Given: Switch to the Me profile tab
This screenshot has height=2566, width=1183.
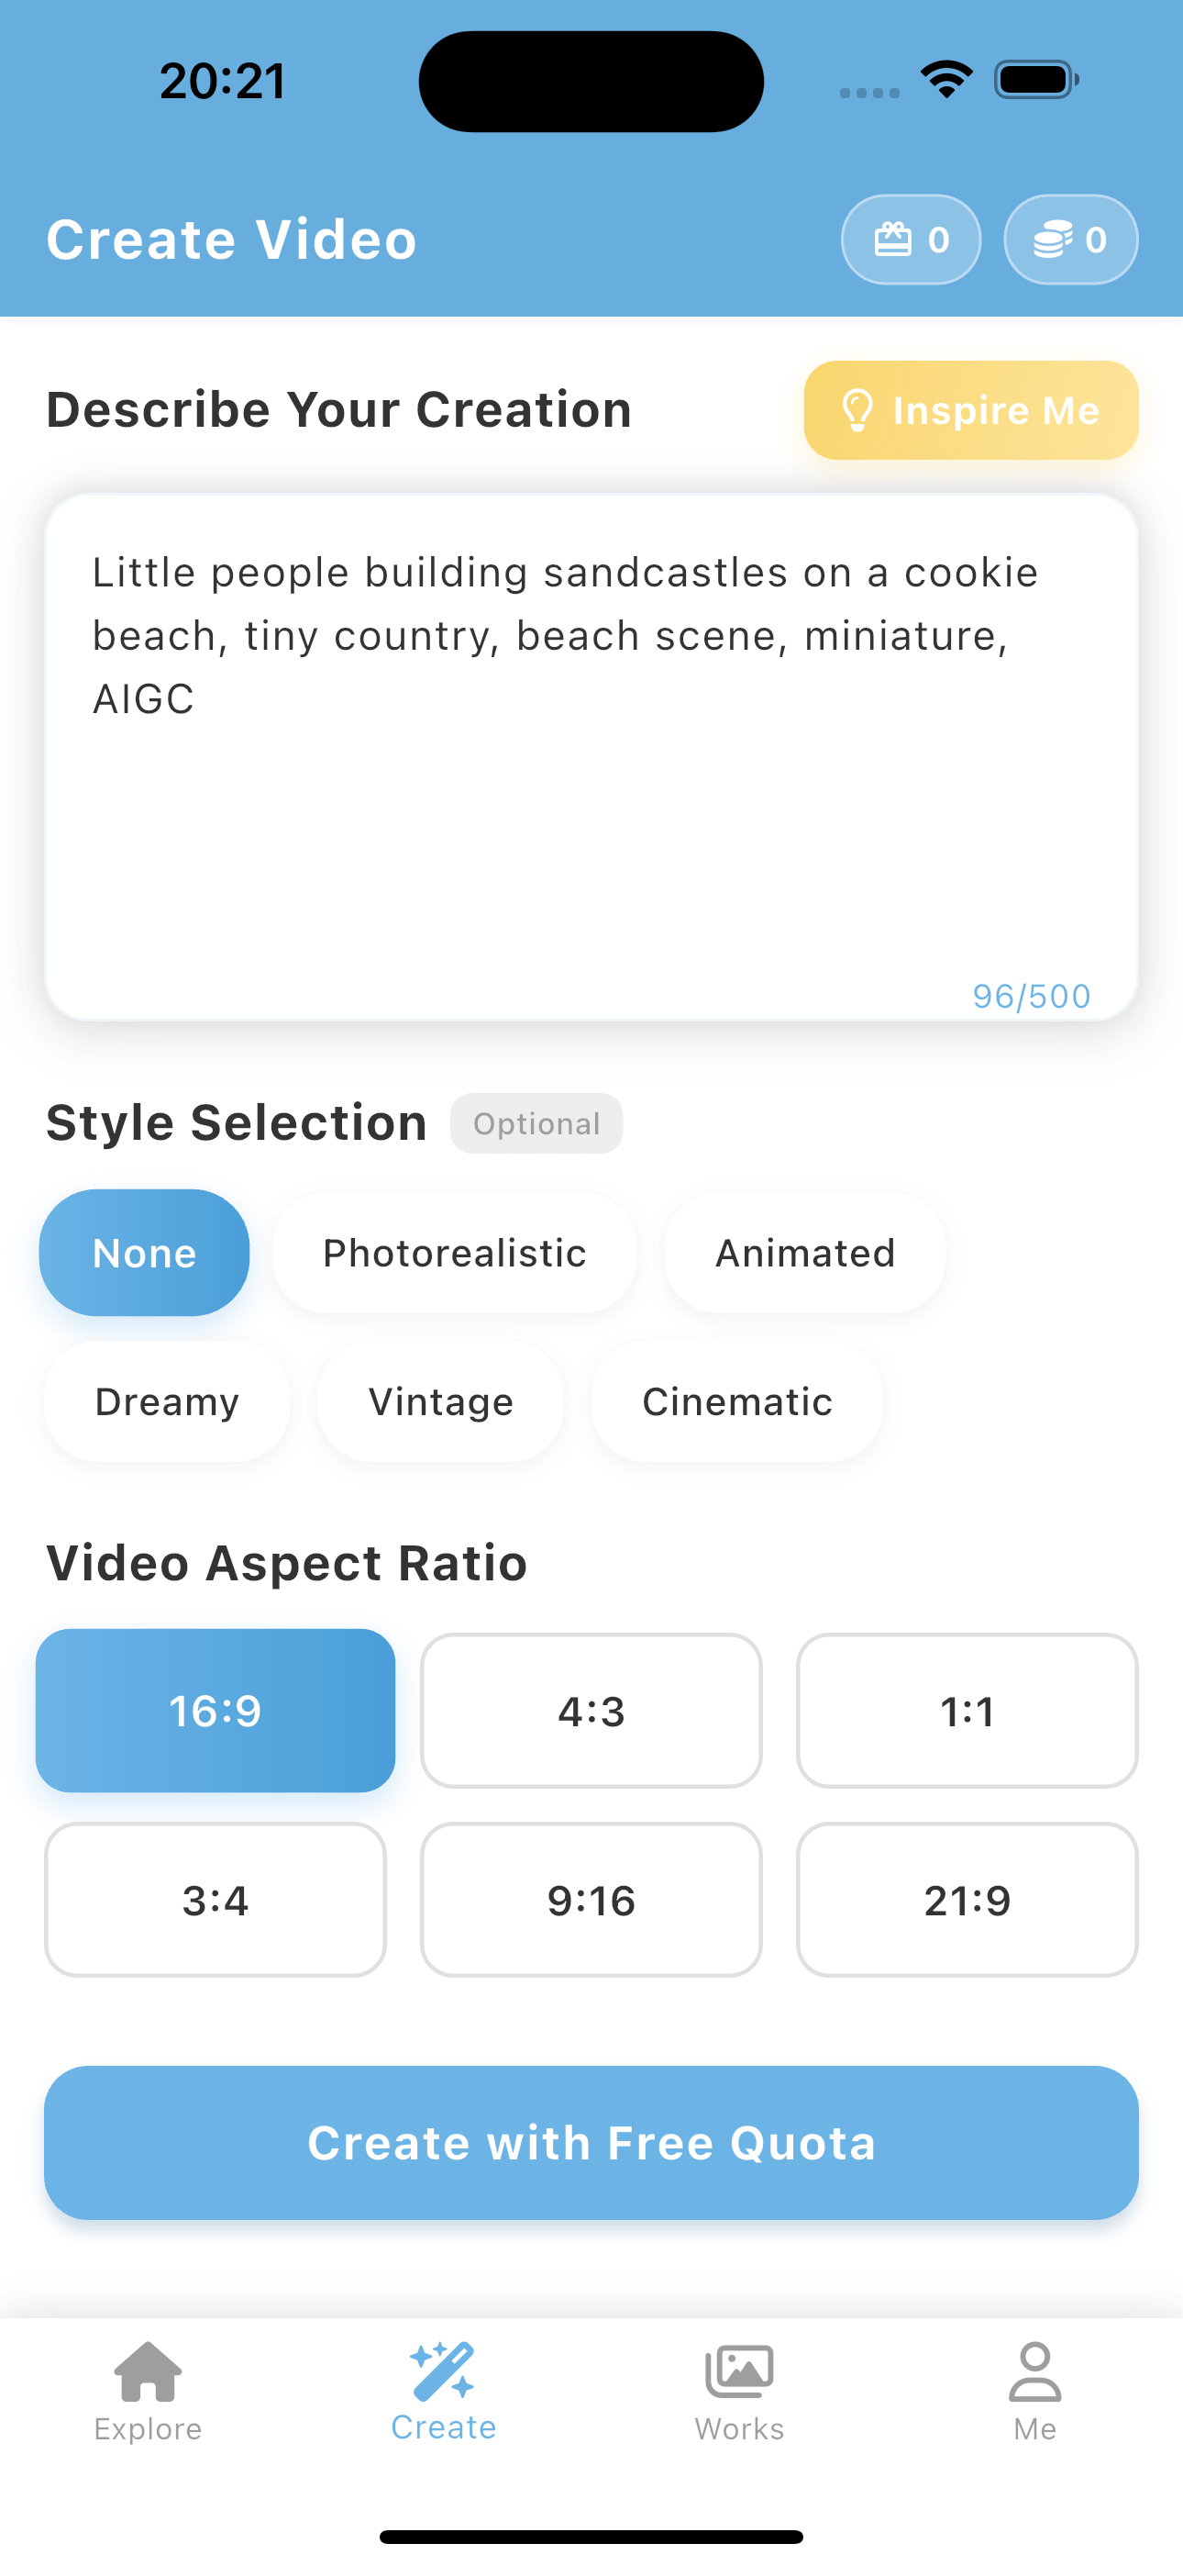Looking at the screenshot, I should click(1034, 2391).
